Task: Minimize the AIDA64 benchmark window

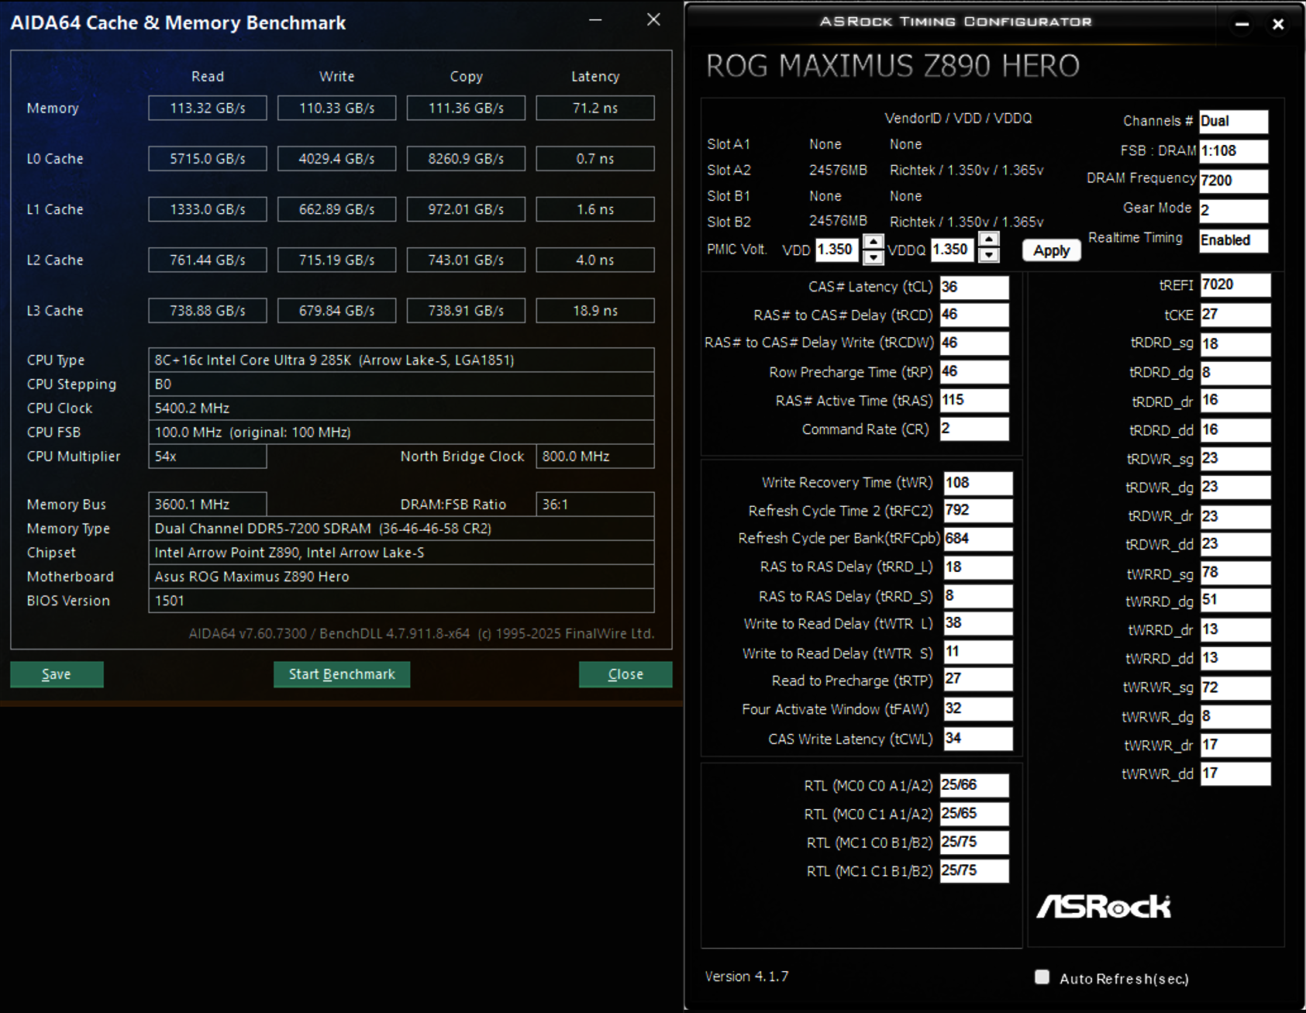Action: [595, 19]
